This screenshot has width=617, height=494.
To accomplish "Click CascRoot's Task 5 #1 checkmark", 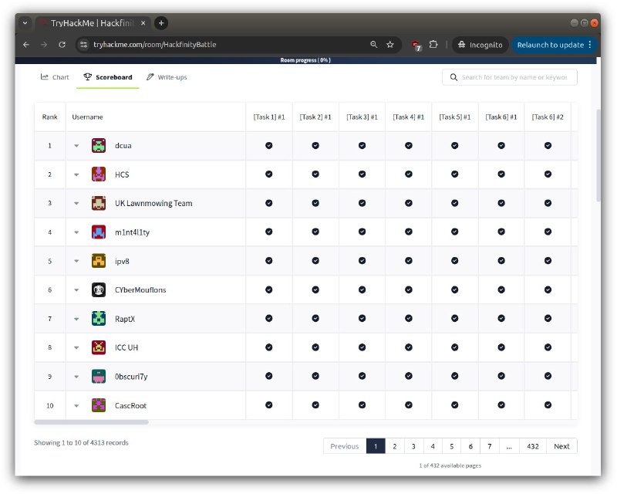I will click(x=454, y=405).
